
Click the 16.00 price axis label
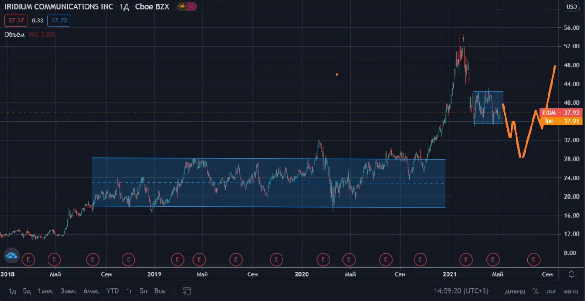point(572,215)
